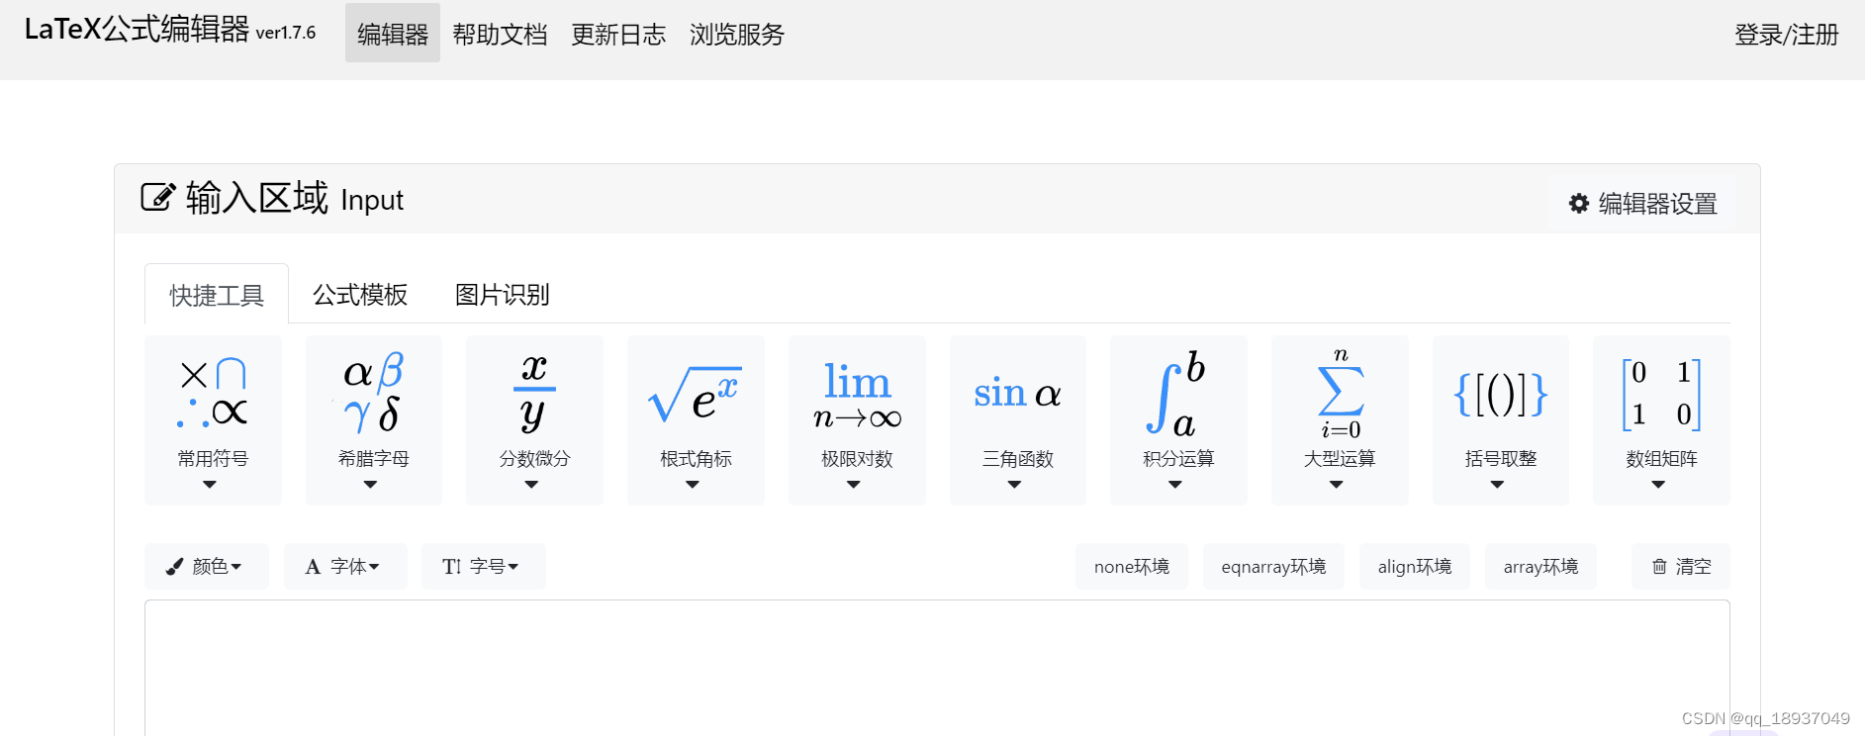Open the 字体 font dropdown
Screen dimensions: 1865x736
(345, 567)
